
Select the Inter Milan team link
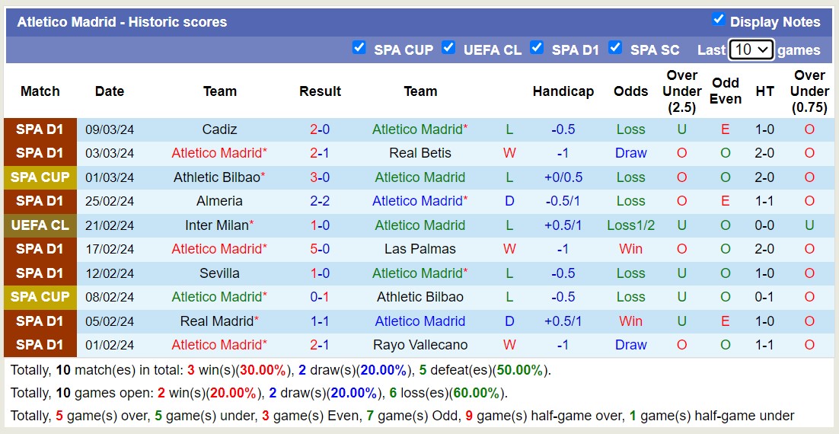tap(216, 225)
